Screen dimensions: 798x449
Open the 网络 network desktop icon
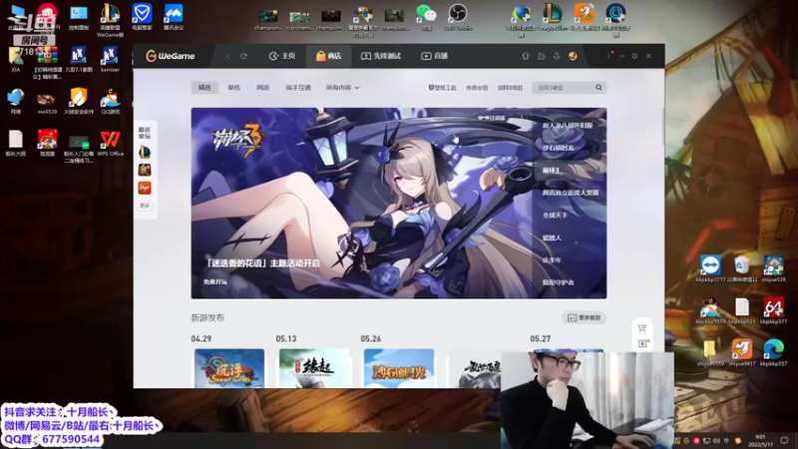[15, 101]
